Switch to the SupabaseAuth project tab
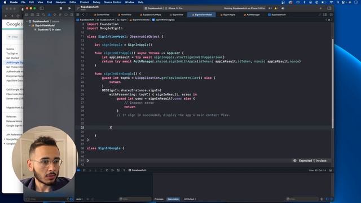The image size is (361, 203). [x=277, y=15]
